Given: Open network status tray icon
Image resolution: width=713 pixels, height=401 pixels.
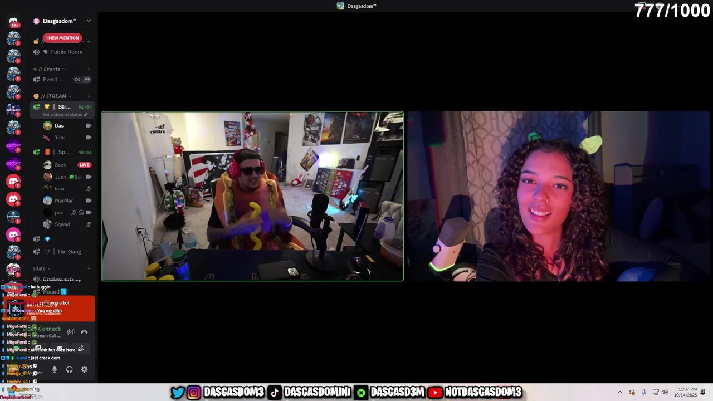Looking at the screenshot, I should click(x=656, y=392).
